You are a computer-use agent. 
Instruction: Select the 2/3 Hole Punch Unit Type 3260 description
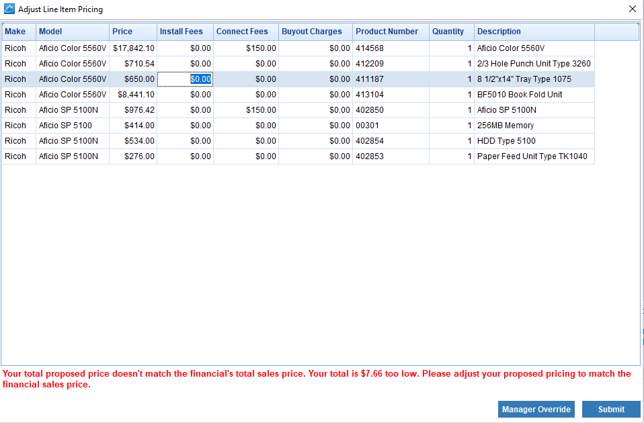pos(534,64)
